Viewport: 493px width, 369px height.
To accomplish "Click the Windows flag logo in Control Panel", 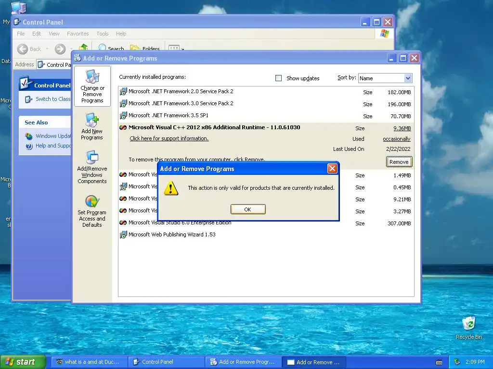I will (384, 34).
